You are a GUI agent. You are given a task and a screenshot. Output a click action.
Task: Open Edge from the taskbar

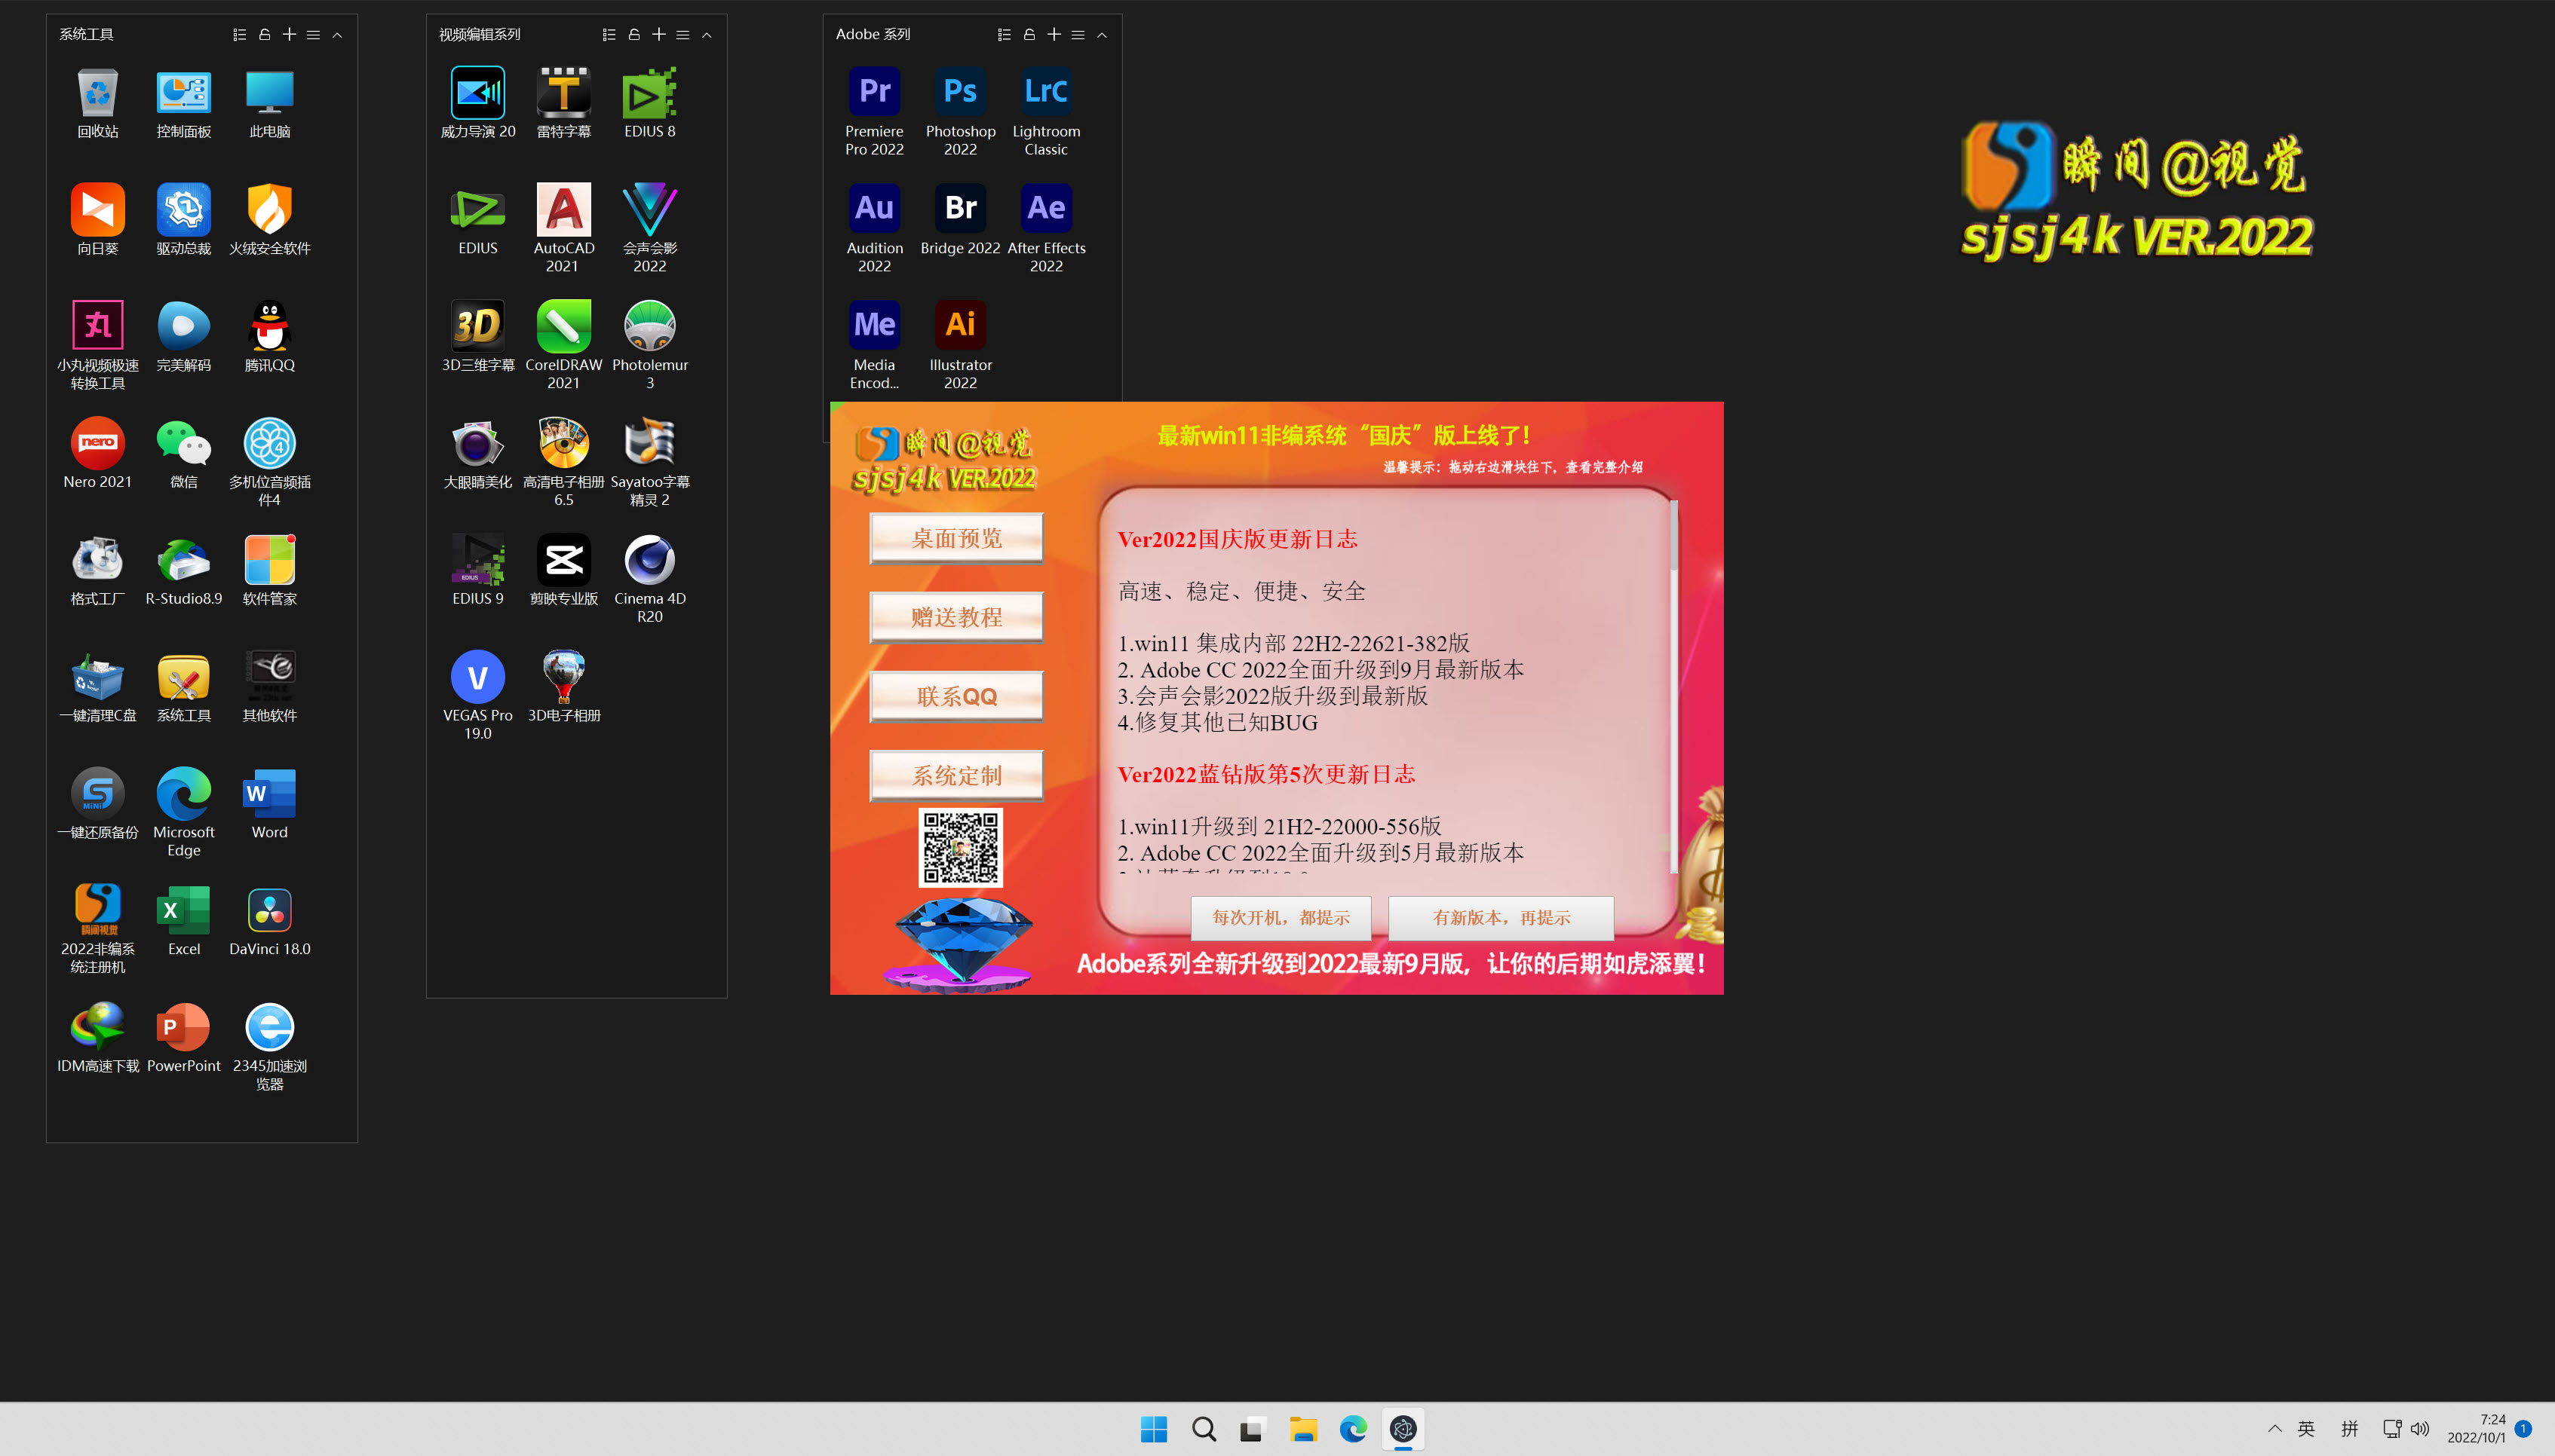(x=1352, y=1429)
